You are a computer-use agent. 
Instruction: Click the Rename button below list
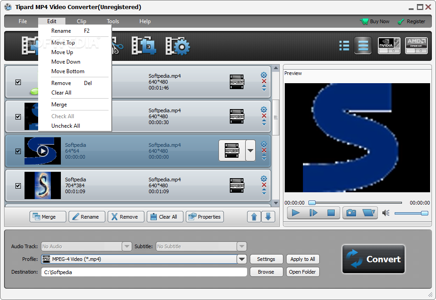tap(87, 217)
